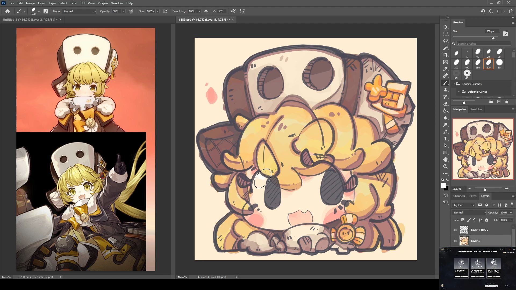Open the layer blend mode Normal dropdown
Screen dimensions: 516x290
pos(469,212)
